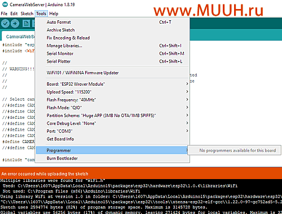Click the Upload arrow toolbar icon
Image resolution: width=282 pixels, height=214 pixels.
click(x=15, y=24)
